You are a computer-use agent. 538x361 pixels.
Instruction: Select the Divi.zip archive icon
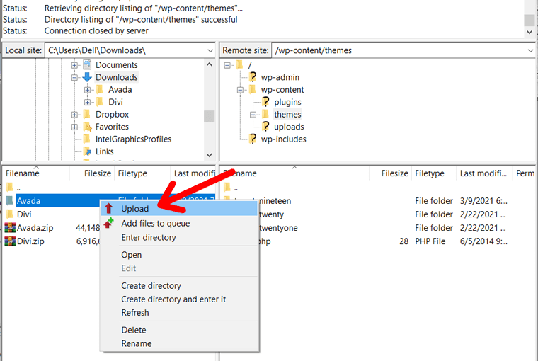(x=10, y=241)
